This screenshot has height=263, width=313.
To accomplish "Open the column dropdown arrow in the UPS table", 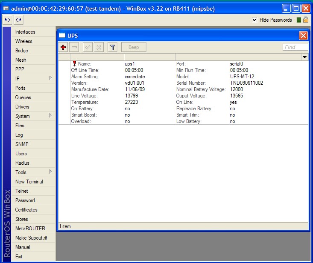I will [304, 57].
